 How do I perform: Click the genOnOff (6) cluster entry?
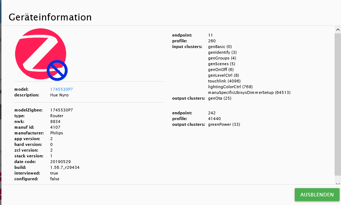221,70
